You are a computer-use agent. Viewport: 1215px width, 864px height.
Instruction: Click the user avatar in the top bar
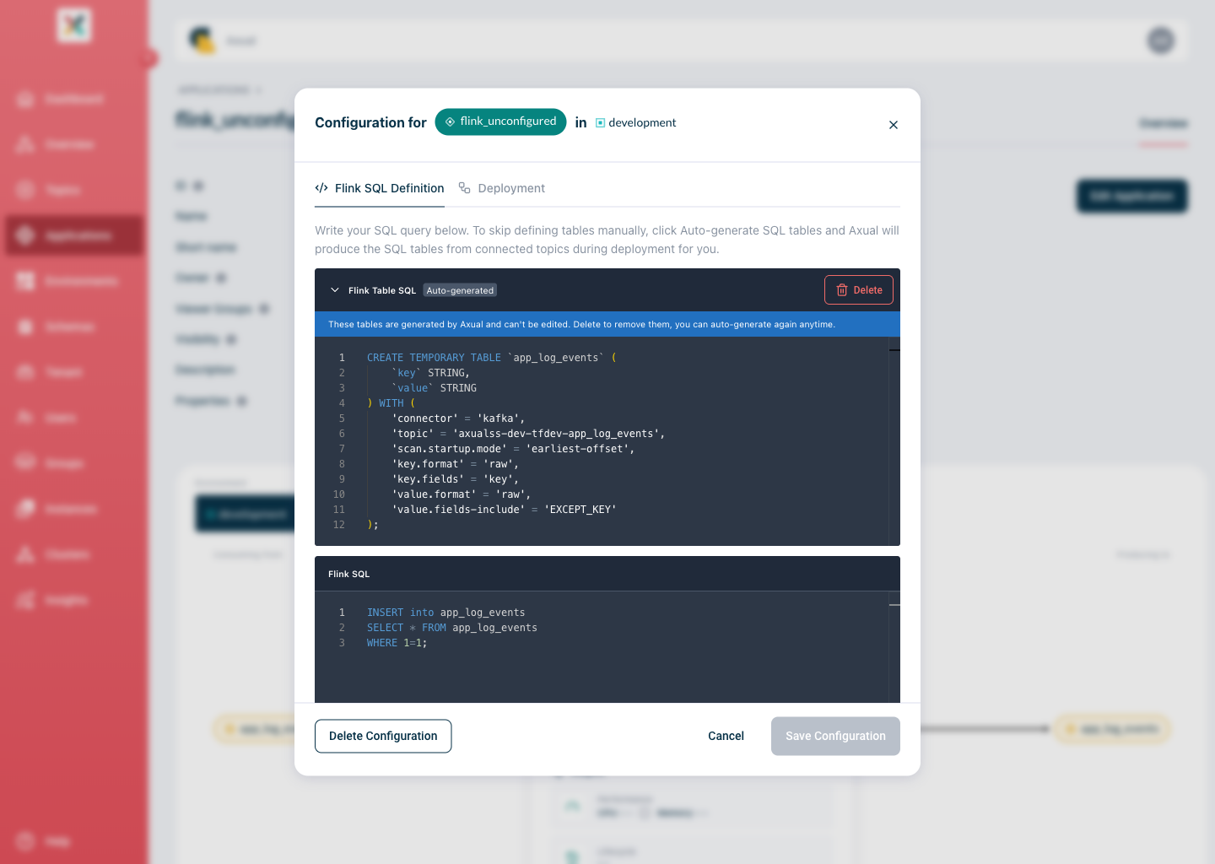[x=1161, y=40]
